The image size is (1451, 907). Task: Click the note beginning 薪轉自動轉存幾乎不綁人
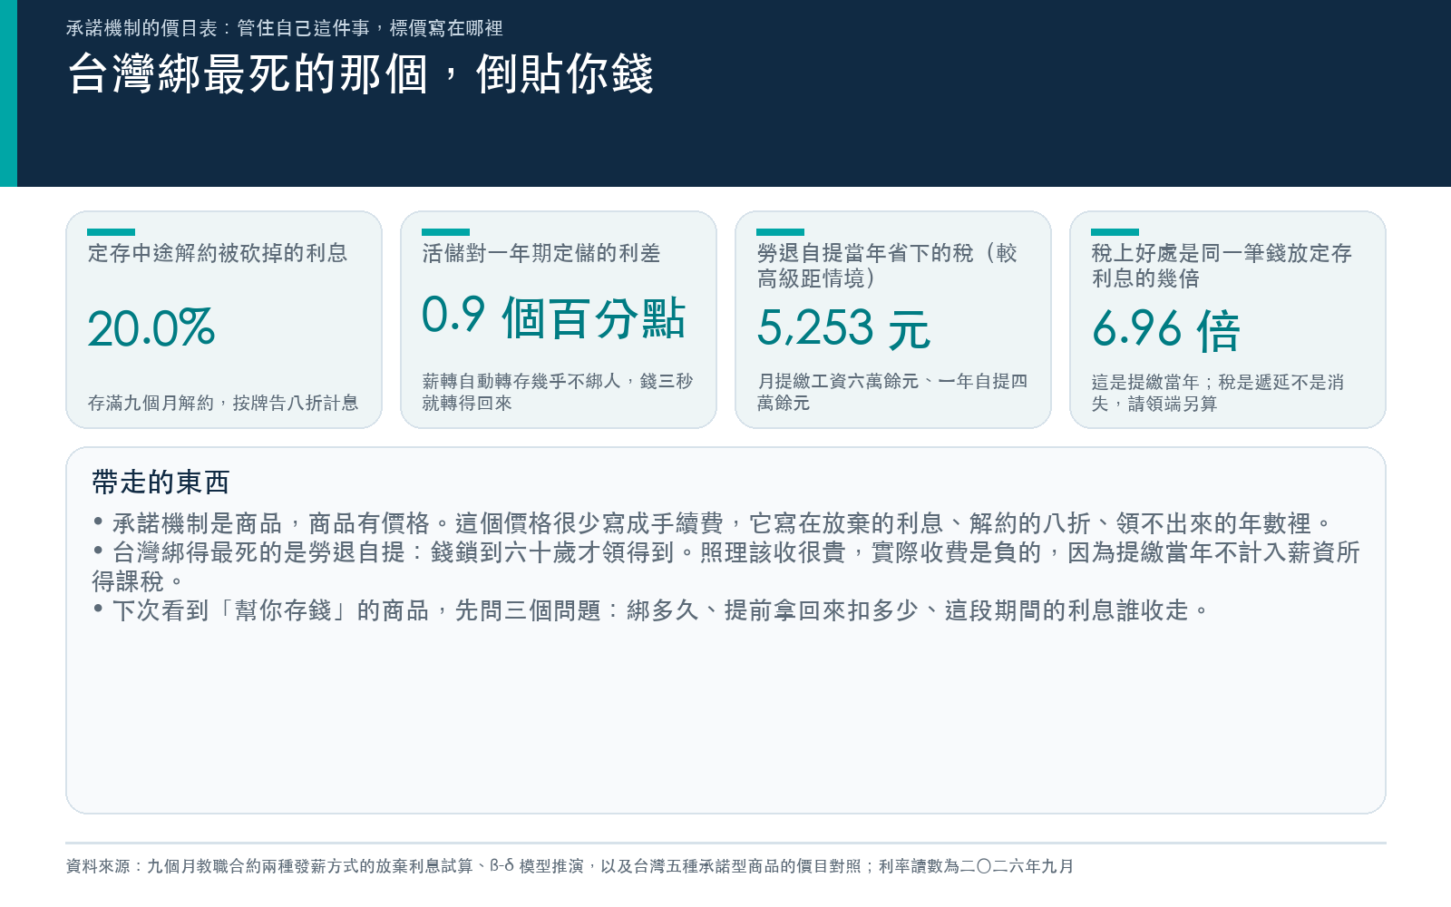click(558, 392)
